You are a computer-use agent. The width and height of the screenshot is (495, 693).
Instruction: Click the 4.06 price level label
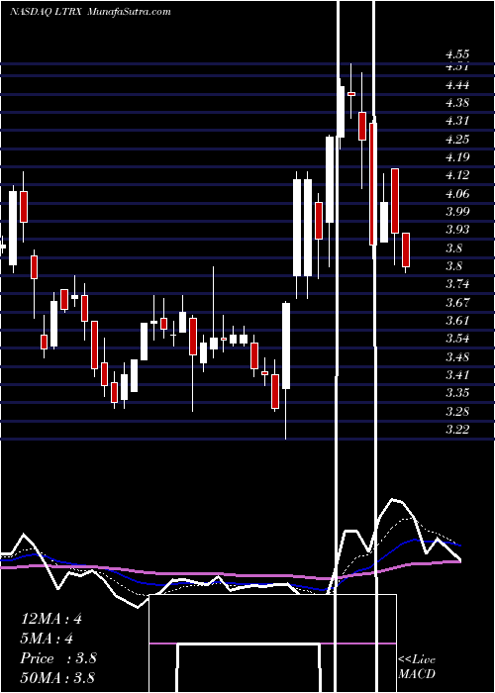[457, 194]
